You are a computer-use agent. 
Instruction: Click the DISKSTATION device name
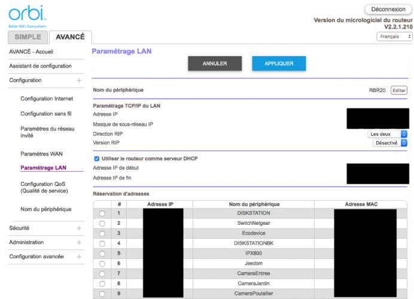(254, 213)
